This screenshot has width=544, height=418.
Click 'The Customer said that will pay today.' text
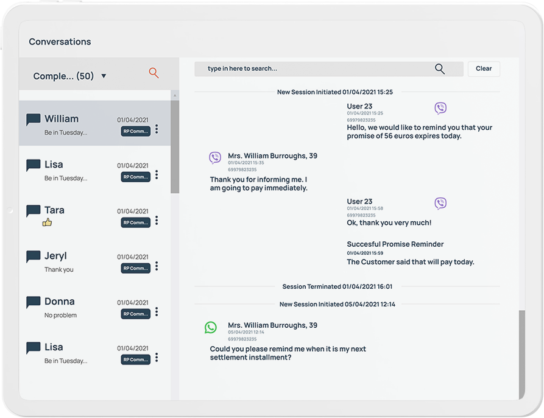tap(411, 262)
